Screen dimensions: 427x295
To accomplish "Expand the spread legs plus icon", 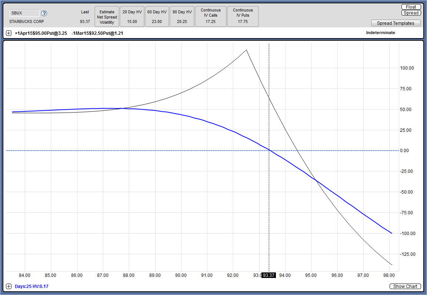I will tap(9, 33).
